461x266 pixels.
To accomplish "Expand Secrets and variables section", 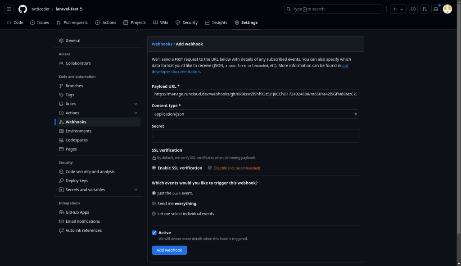I will click(x=136, y=190).
